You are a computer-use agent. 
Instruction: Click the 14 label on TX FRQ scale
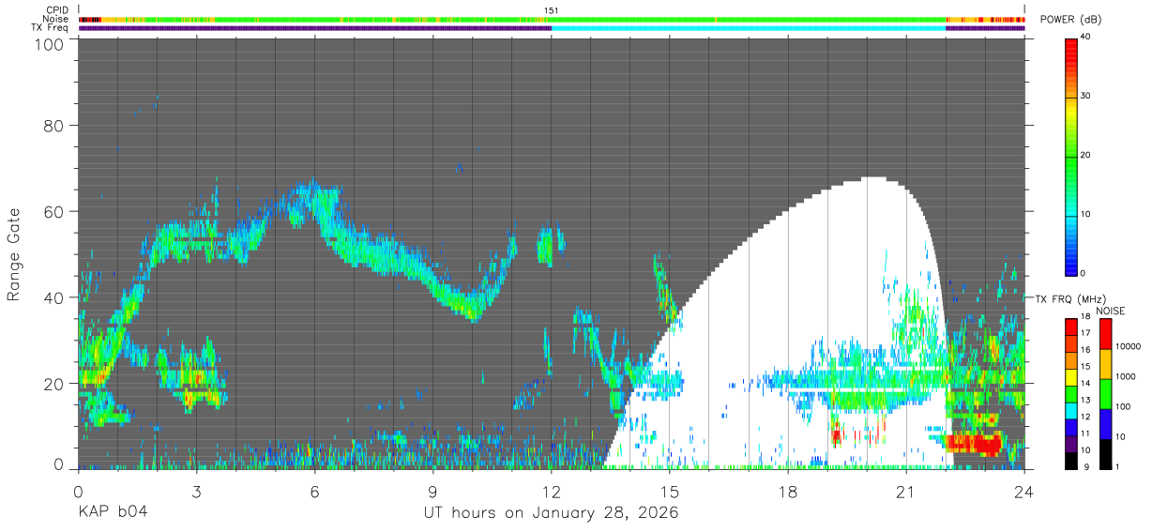1087,383
